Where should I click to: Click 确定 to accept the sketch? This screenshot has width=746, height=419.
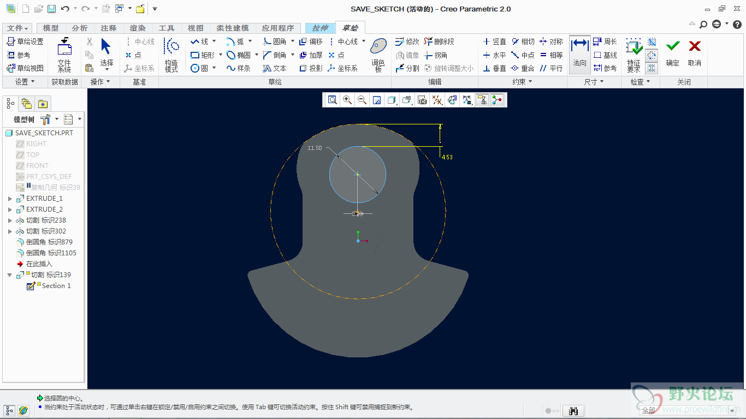point(673,53)
